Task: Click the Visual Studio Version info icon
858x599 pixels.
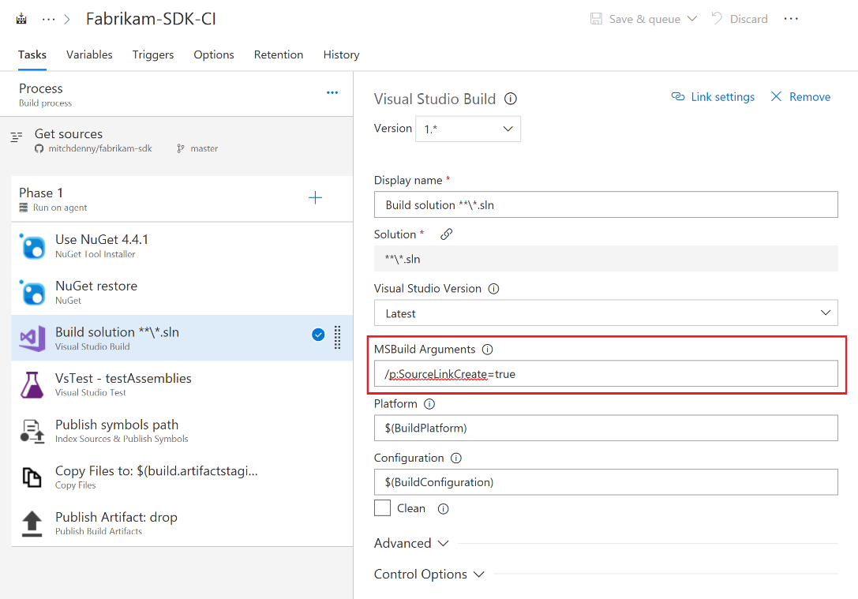Action: 493,289
